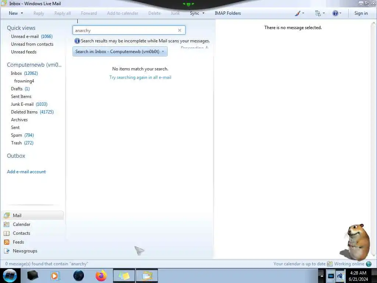
Task: Click the info icon beside search warning
Action: pos(77,41)
